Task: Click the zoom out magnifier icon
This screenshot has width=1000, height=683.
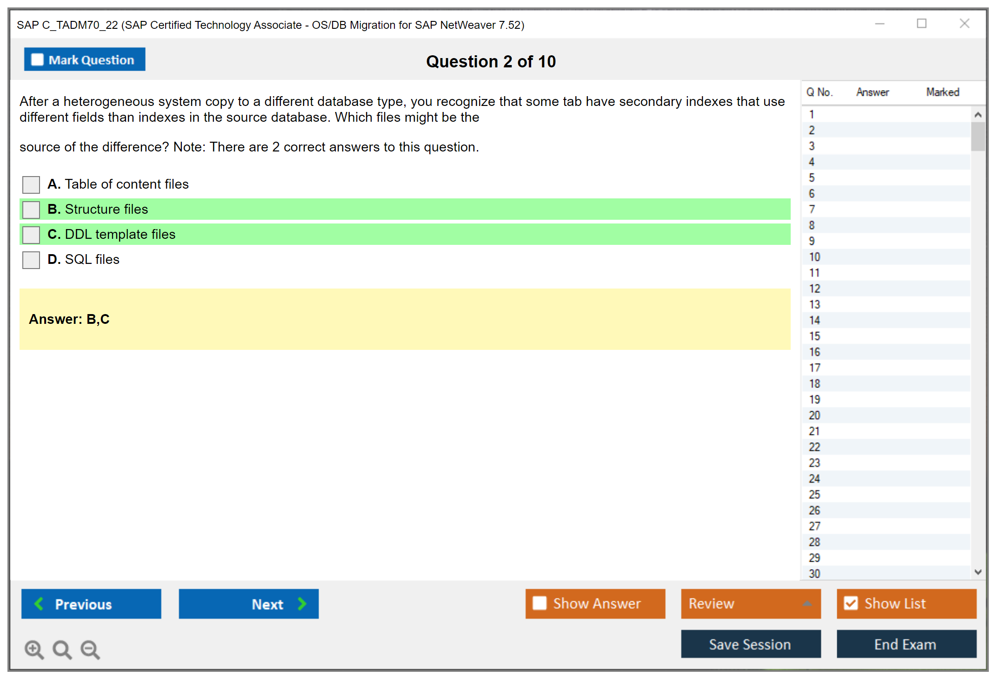Action: coord(90,649)
